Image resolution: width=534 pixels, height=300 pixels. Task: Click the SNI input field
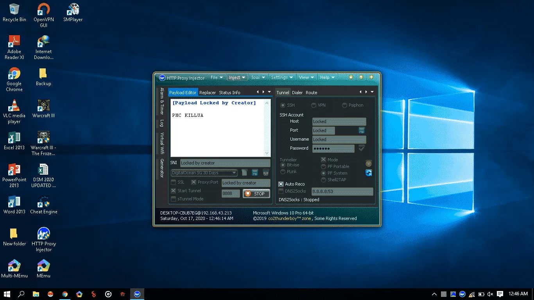click(x=225, y=163)
